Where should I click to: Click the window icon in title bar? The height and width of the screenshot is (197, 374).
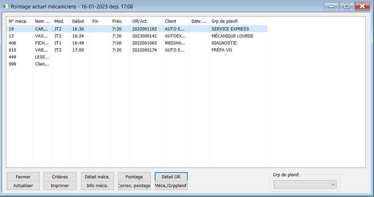pos(6,6)
